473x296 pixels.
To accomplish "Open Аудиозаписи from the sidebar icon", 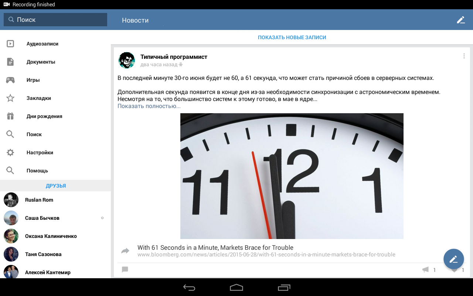I will click(10, 44).
